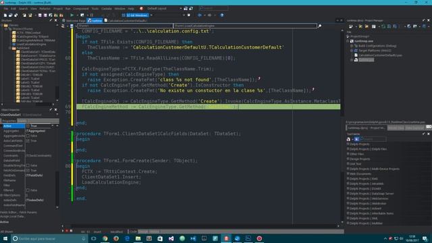The width and height of the screenshot is (432, 243).
Task: Open the Component menu
Action: click(x=81, y=9)
